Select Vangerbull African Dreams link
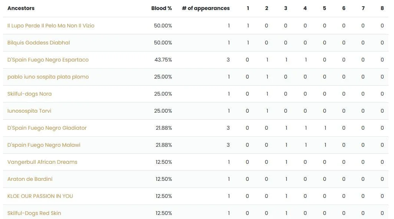This screenshot has width=394, height=219. (x=42, y=162)
